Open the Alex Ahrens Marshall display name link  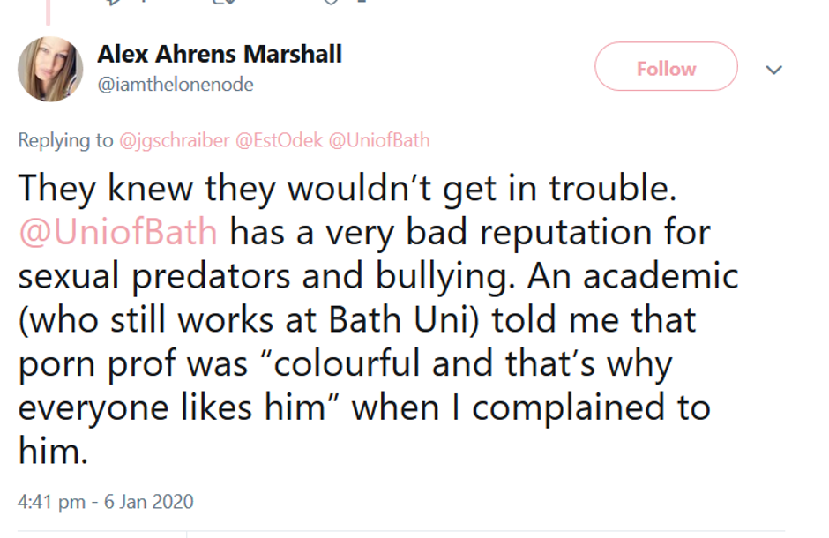[x=220, y=55]
